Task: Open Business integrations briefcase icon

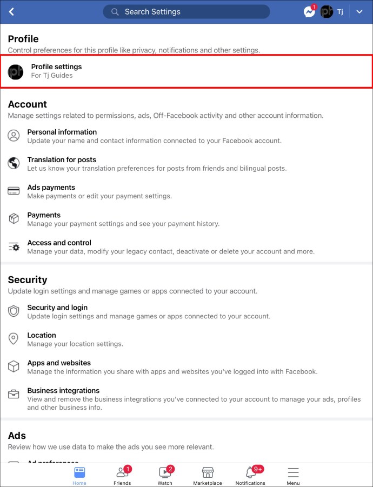Action: coord(14,395)
